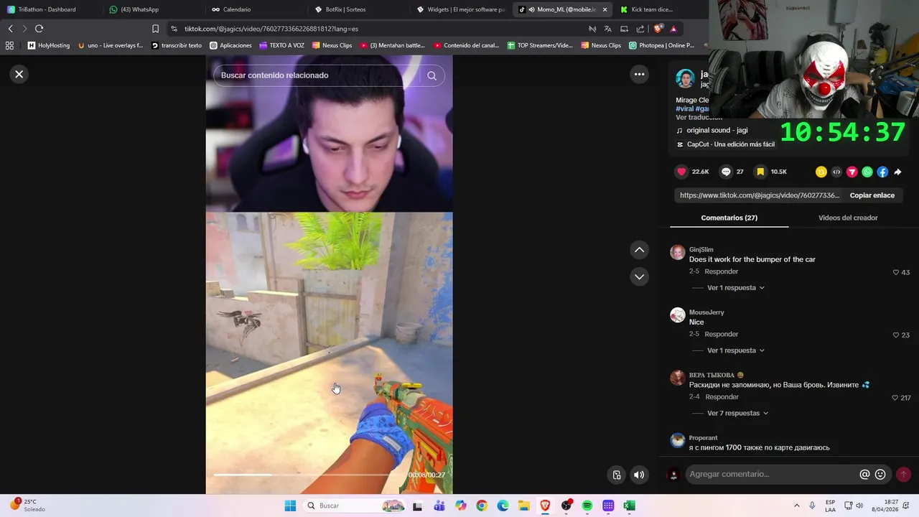
Task: Close the Momo_ML TikTok tab
Action: (x=605, y=9)
